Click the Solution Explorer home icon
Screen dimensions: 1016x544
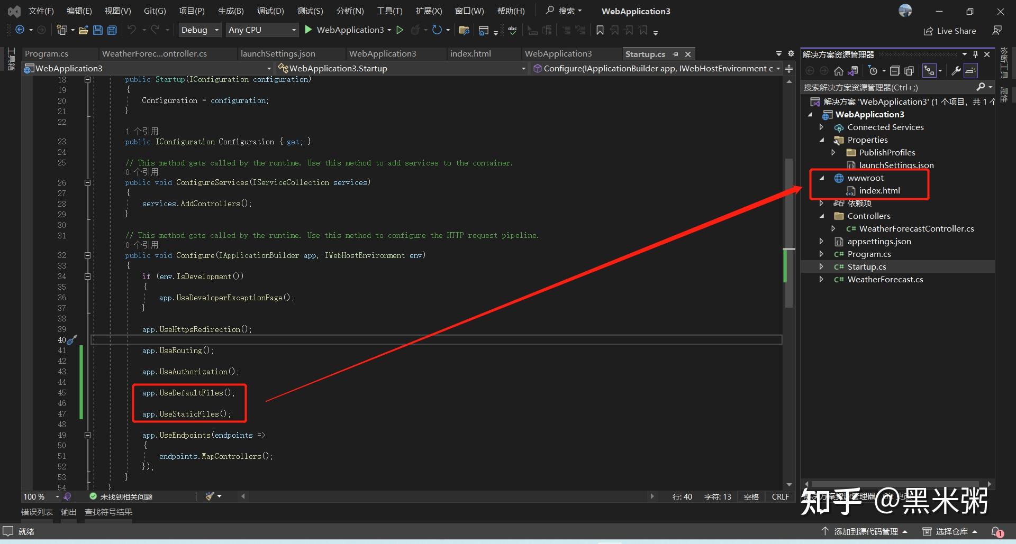[x=838, y=71]
